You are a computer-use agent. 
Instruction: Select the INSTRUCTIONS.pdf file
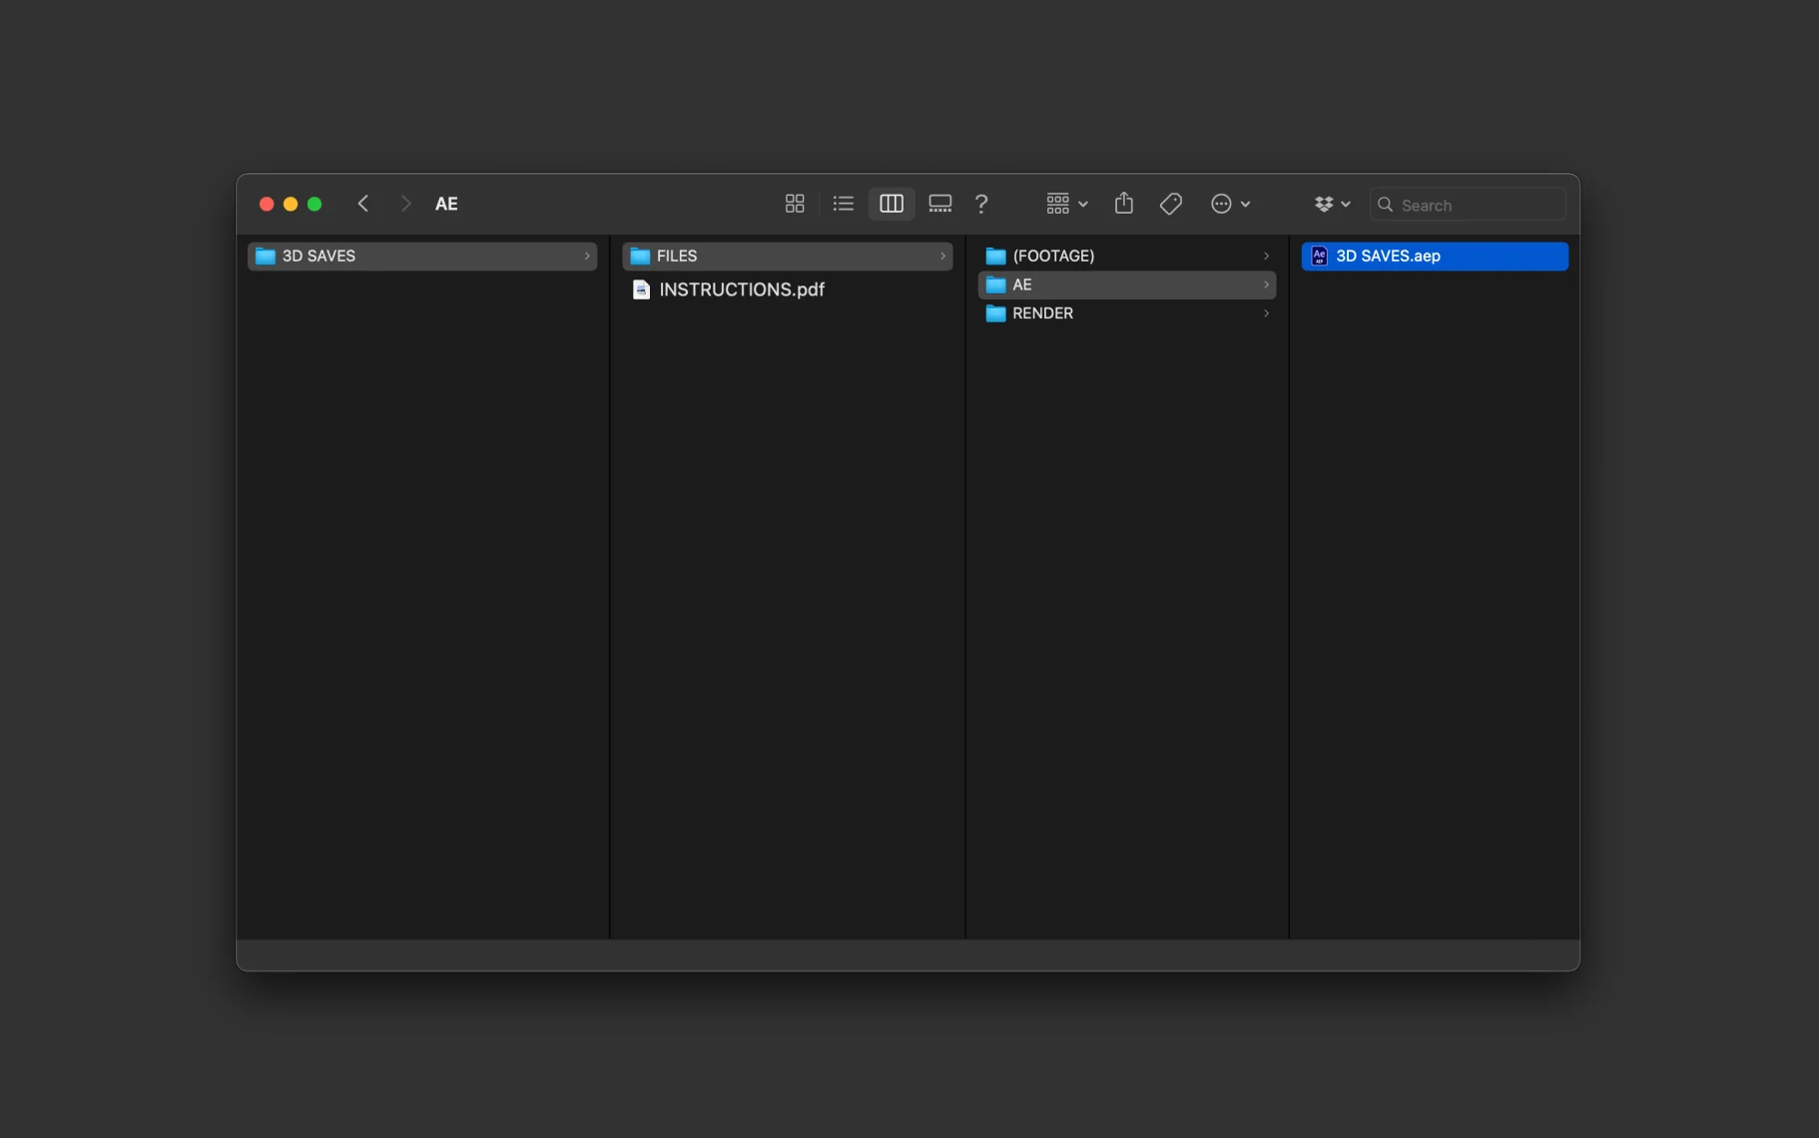click(741, 289)
